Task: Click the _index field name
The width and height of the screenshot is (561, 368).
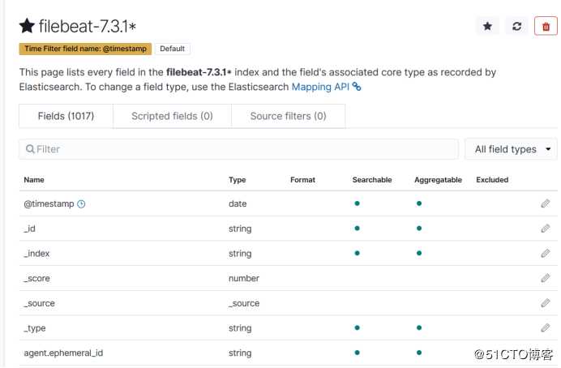Action: (36, 253)
